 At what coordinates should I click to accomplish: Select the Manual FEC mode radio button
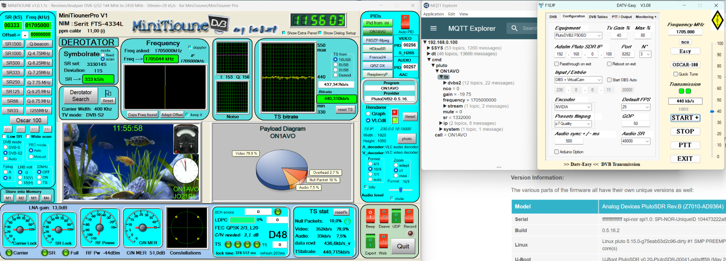click(x=31, y=157)
